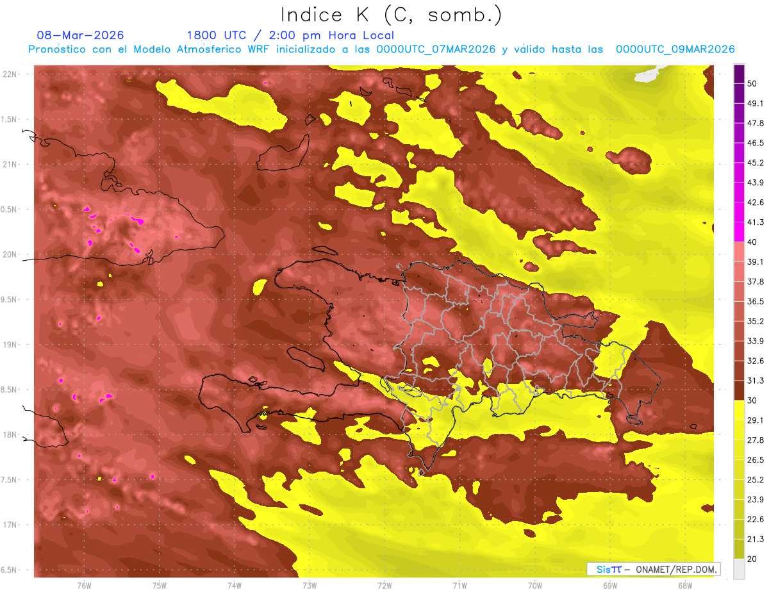769x594 pixels.
Task: Click the latitude label "18N"
Action: 11,434
